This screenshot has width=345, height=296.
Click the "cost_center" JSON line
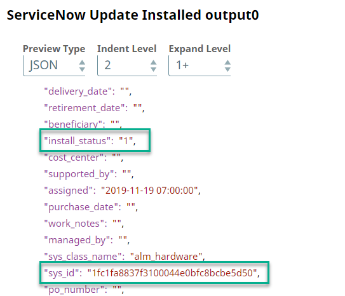84,158
